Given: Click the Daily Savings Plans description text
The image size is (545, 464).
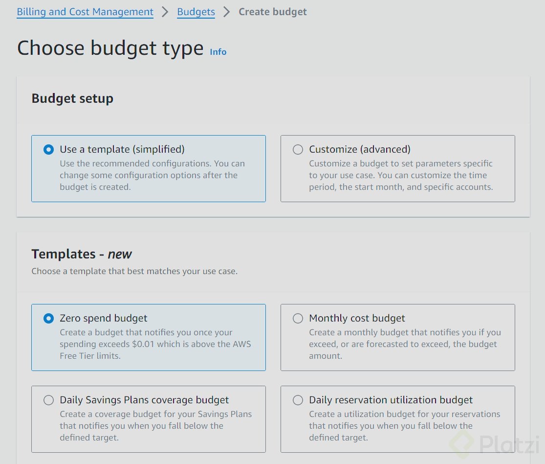Looking at the screenshot, I should tap(155, 426).
